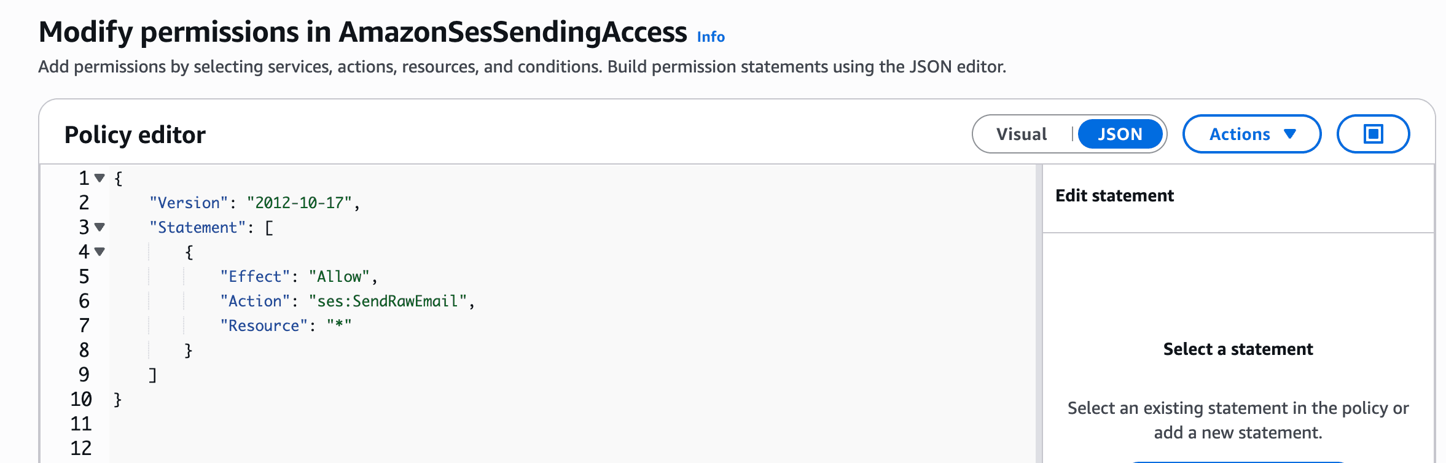The height and width of the screenshot is (463, 1446).
Task: Select the Allow effect value on line 5
Action: (338, 276)
